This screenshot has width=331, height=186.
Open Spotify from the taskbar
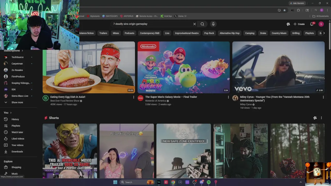[x=209, y=182]
